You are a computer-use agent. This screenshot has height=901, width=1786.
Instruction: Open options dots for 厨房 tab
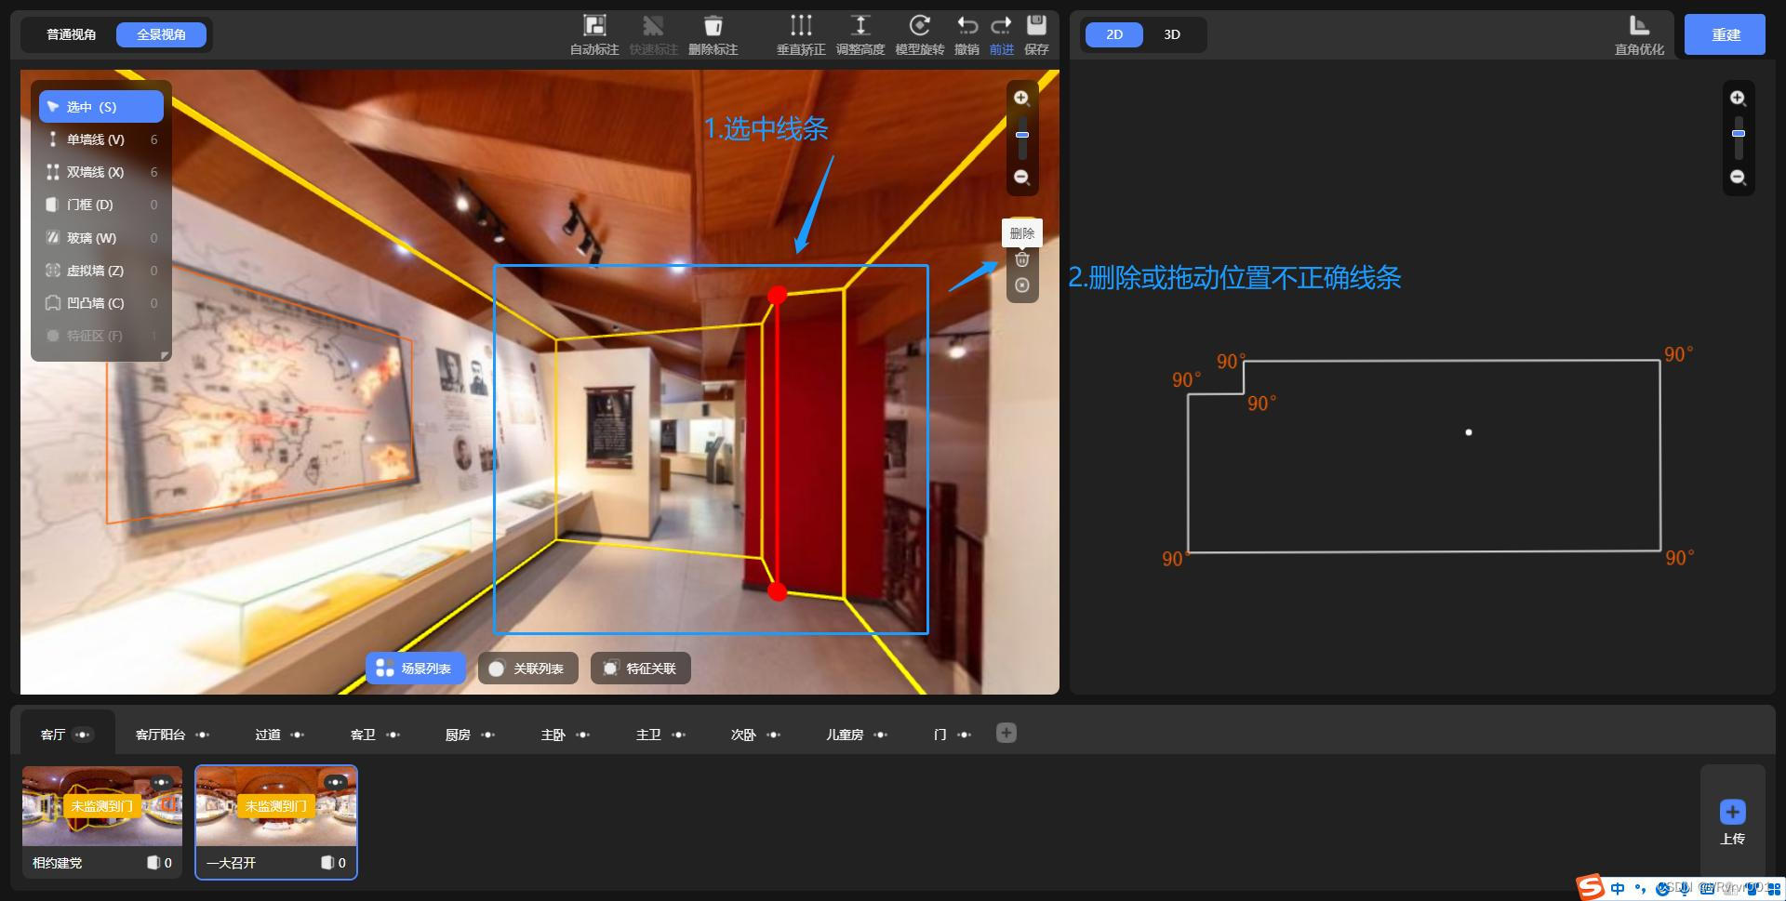tap(487, 735)
